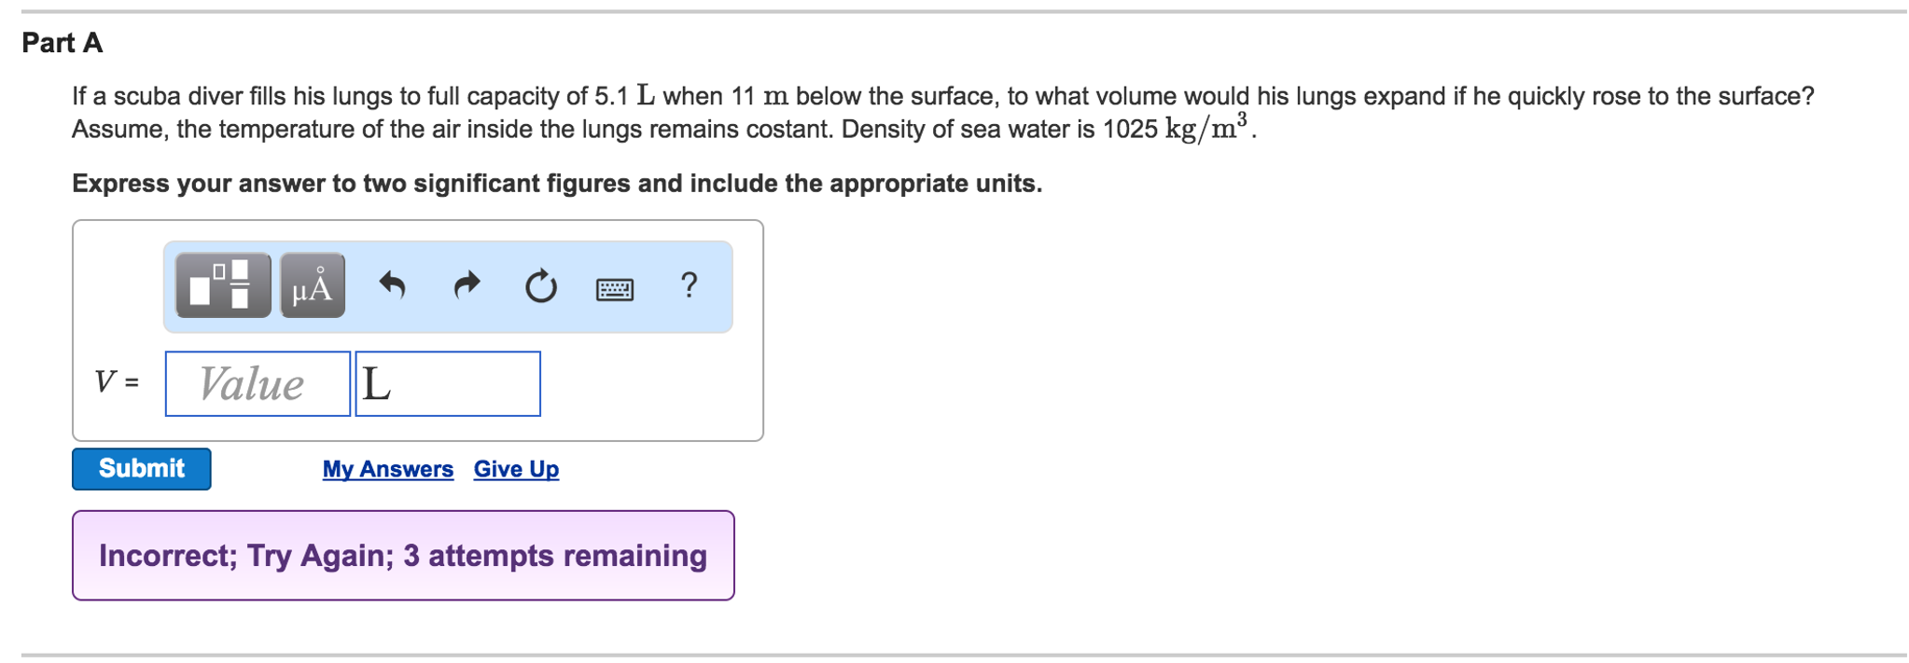Select the Value input field

[x=258, y=383]
